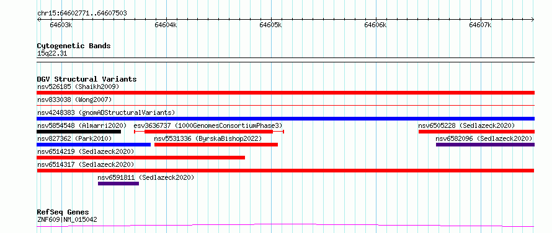Image resolution: width=552 pixels, height=233 pixels.
Task: Open variant label nsv6505228 (Sedlazeck2020)
Action: click(x=466, y=125)
